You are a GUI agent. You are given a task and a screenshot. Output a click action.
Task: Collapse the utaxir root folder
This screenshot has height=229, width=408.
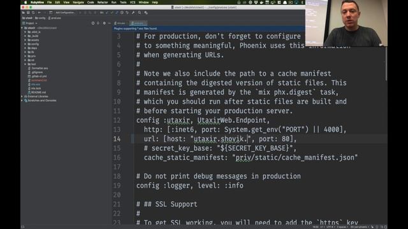[22, 28]
